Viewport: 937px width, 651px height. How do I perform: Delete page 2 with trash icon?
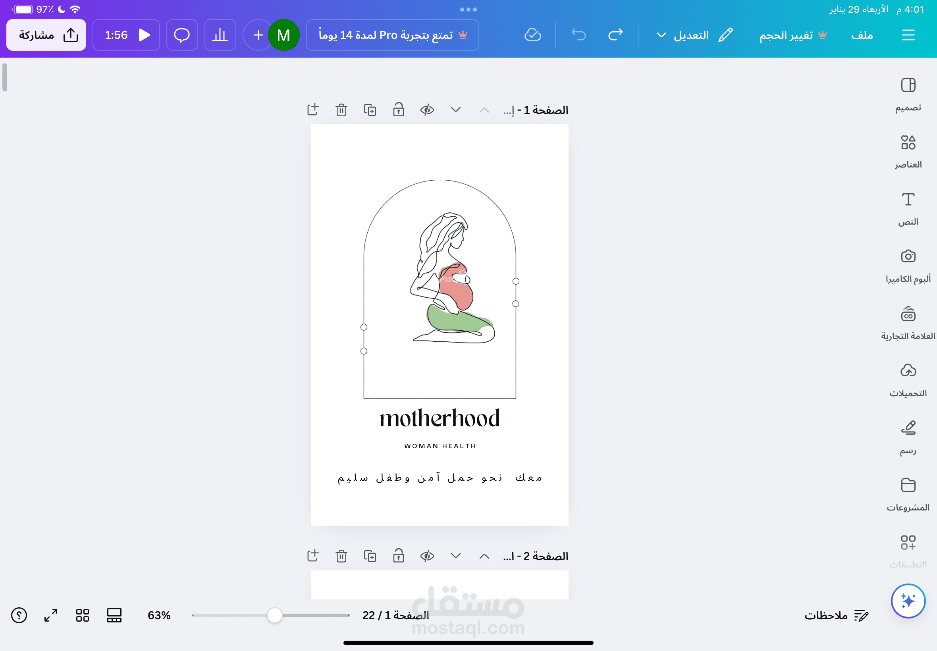pos(341,556)
